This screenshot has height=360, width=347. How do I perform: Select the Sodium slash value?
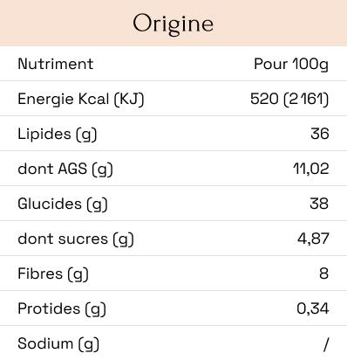click(326, 344)
